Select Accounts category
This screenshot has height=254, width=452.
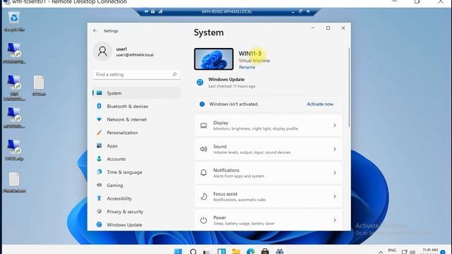click(x=136, y=159)
